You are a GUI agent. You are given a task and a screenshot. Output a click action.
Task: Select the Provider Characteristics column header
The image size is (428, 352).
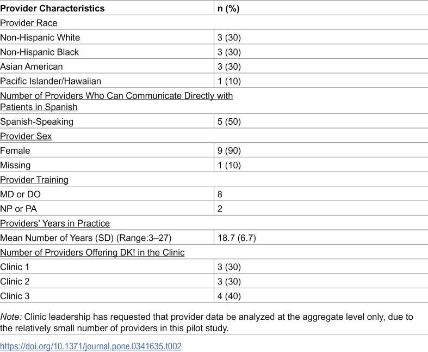[x=52, y=8]
